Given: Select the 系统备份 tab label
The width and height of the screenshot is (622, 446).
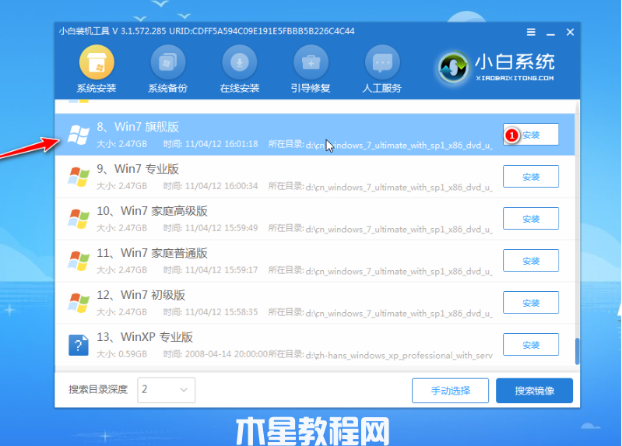Looking at the screenshot, I should (x=168, y=89).
